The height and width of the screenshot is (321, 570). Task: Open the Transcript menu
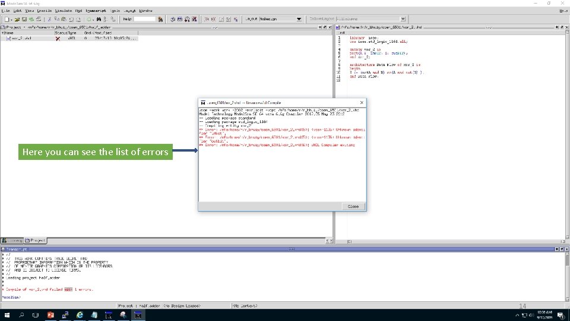coord(96,11)
